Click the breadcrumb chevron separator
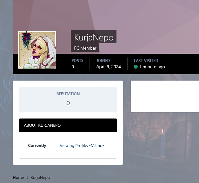The width and height of the screenshot is (199, 183). (x=28, y=177)
